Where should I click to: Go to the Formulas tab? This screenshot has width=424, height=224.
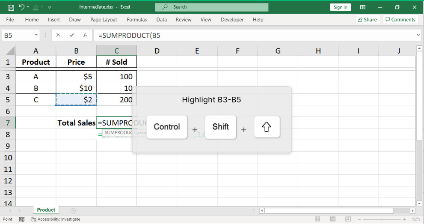pos(136,19)
